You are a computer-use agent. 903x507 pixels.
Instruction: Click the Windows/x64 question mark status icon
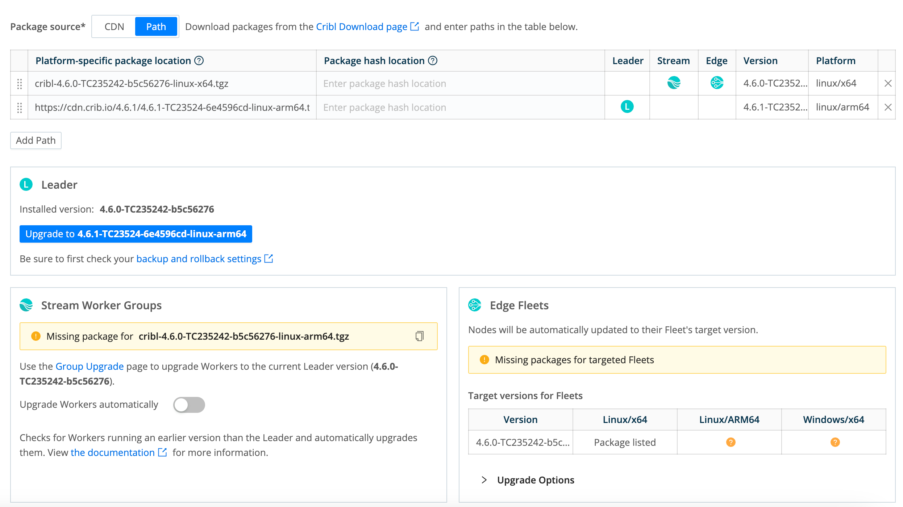click(x=835, y=442)
